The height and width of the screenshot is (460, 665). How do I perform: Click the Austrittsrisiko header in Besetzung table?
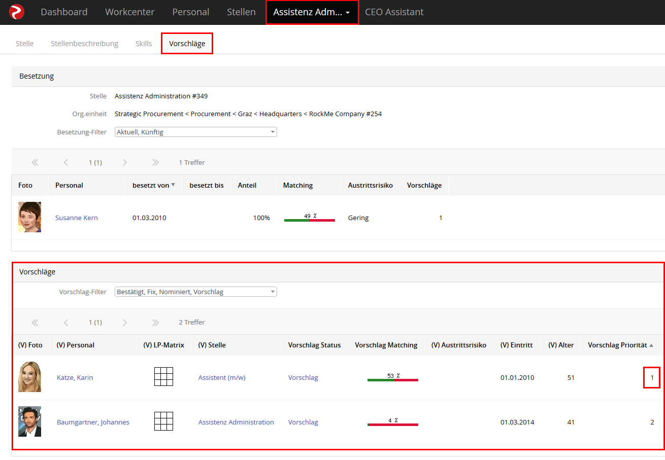pyautogui.click(x=371, y=185)
